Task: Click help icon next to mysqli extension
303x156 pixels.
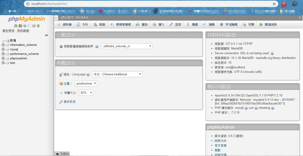Action: [246, 108]
